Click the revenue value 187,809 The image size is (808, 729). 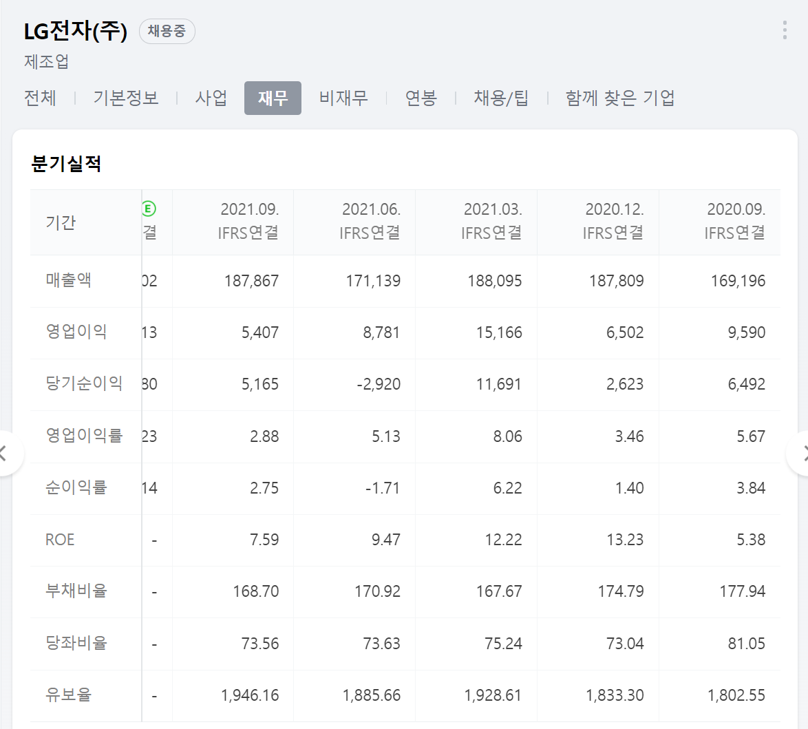click(x=616, y=281)
